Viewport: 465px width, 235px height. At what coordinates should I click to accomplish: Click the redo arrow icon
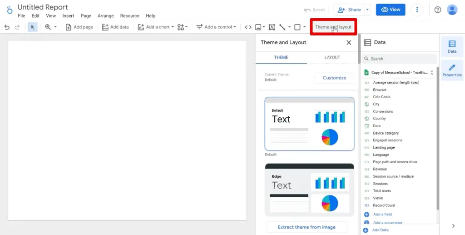point(17,27)
